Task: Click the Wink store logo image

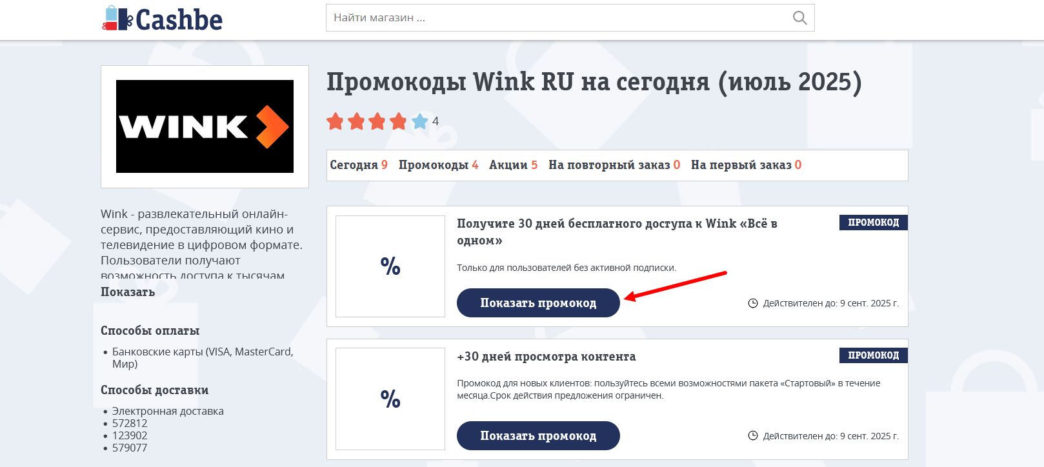Action: (x=205, y=126)
